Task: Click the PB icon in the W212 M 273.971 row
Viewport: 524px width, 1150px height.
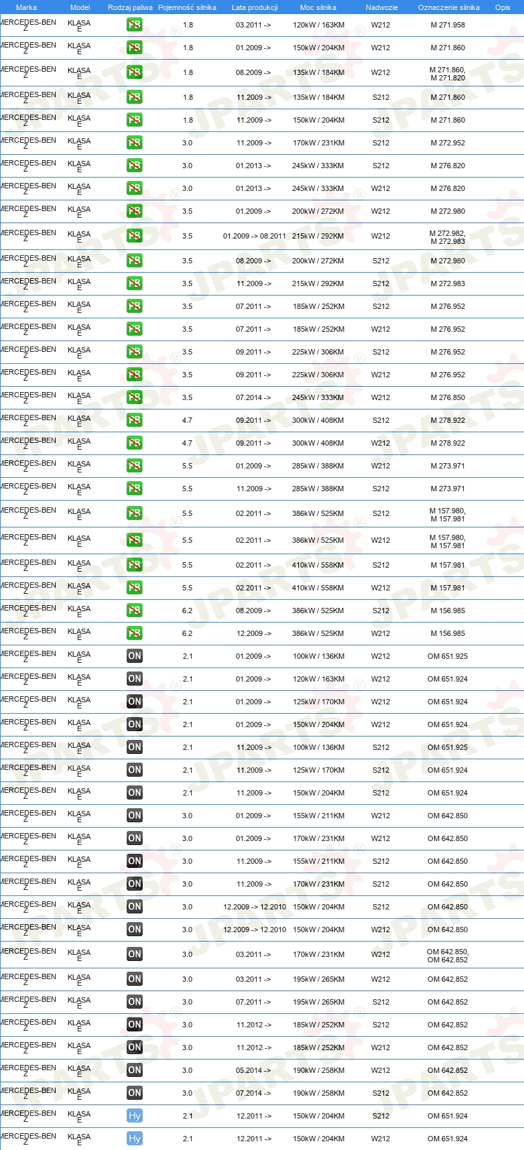Action: pyautogui.click(x=134, y=466)
